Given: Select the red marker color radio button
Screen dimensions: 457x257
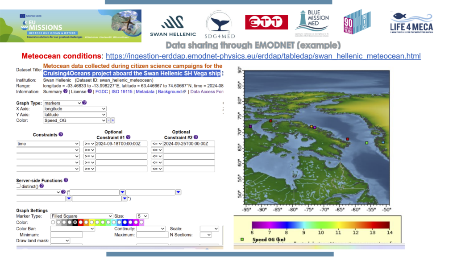Looking at the screenshot, I should (x=81, y=222).
